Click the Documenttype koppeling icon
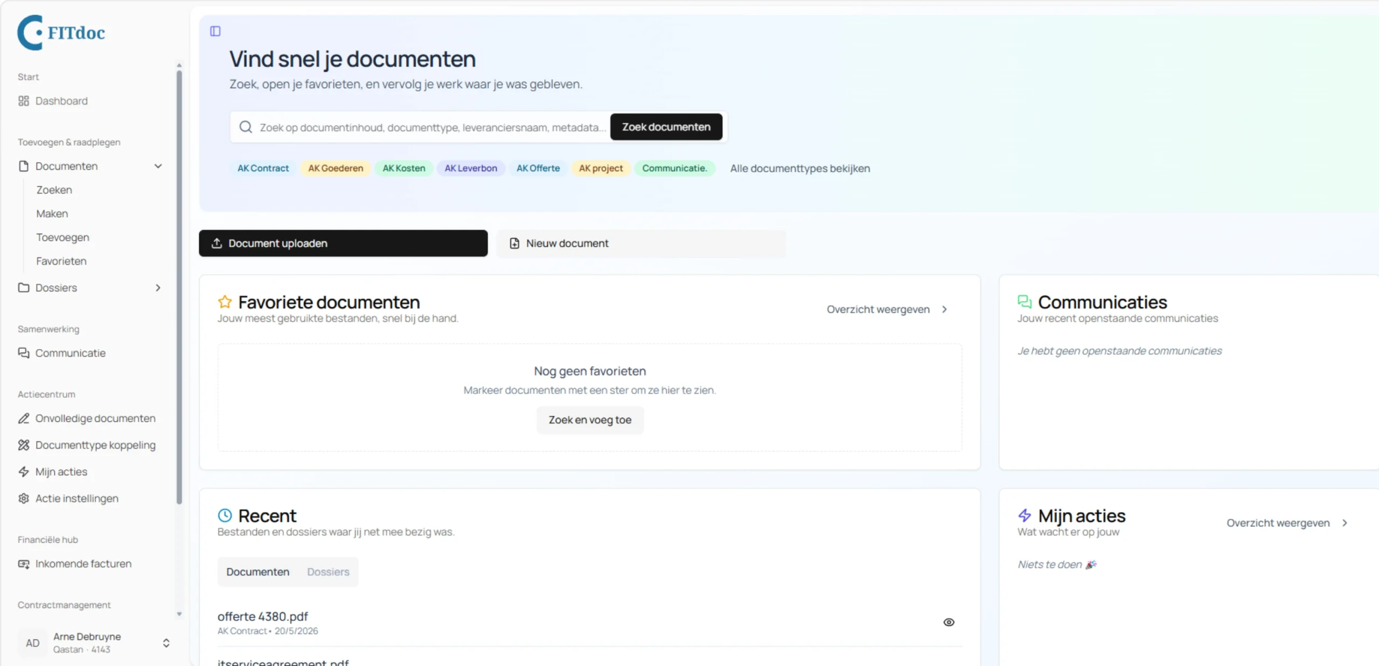 23,445
